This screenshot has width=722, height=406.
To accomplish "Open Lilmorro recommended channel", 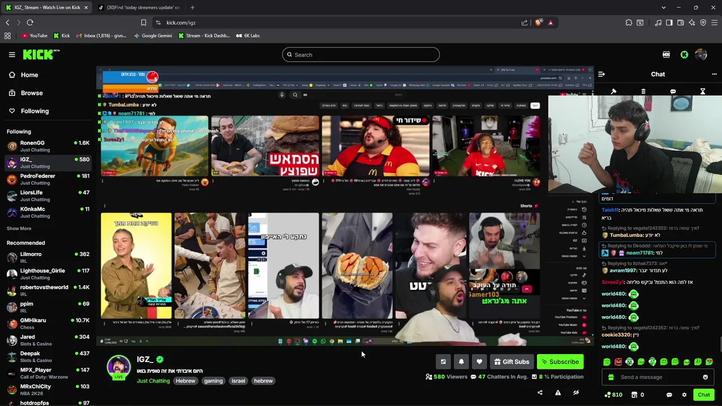I will coord(48,258).
